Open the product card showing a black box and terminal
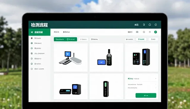 71,87
